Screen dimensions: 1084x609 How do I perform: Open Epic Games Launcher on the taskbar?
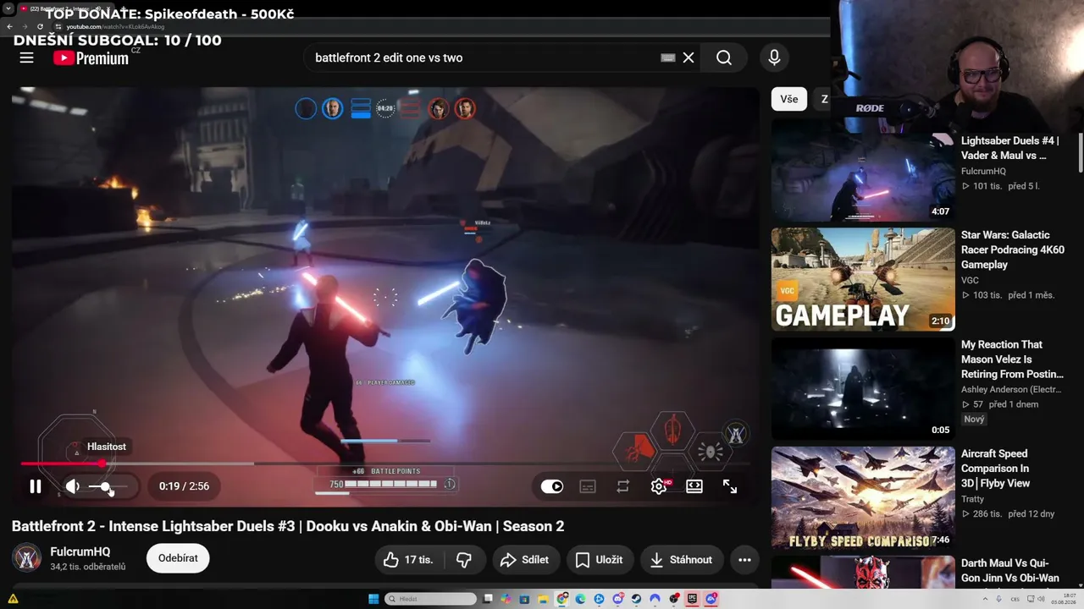pos(693,599)
